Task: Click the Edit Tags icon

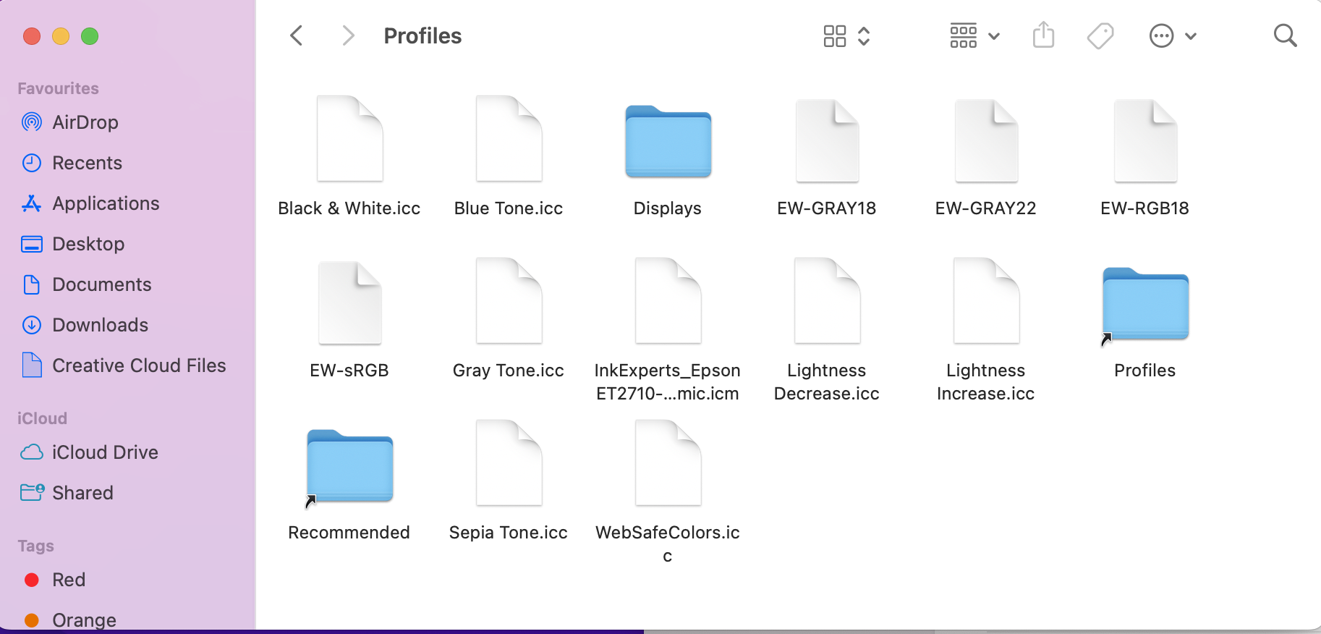Action: click(x=1100, y=35)
